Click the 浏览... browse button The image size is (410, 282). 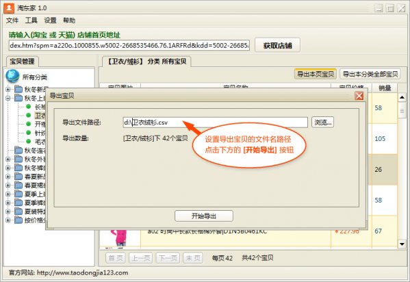pos(322,122)
